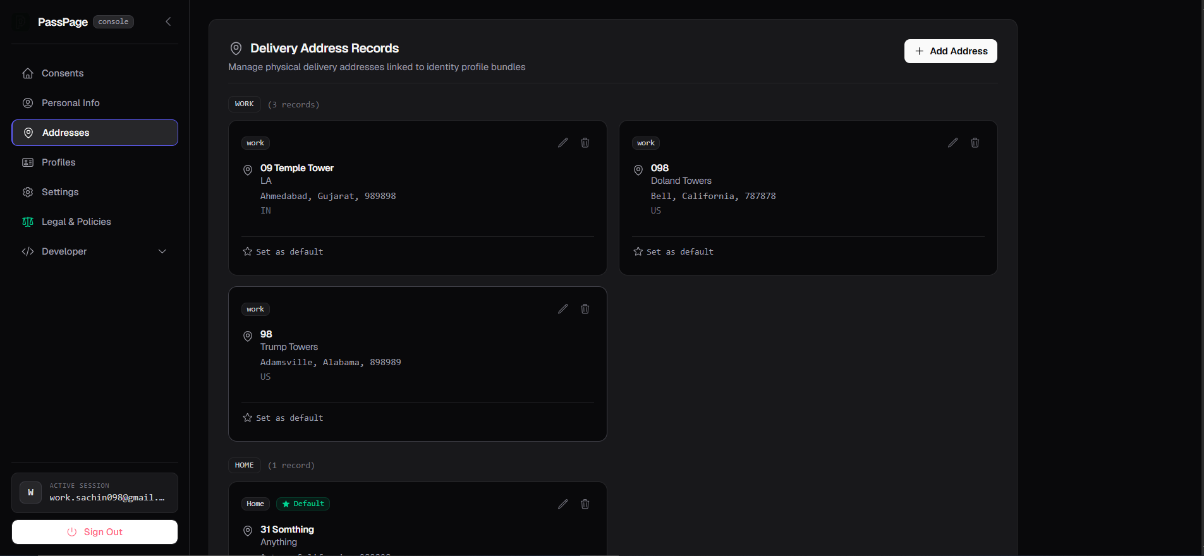Click the green Default badge

point(303,504)
